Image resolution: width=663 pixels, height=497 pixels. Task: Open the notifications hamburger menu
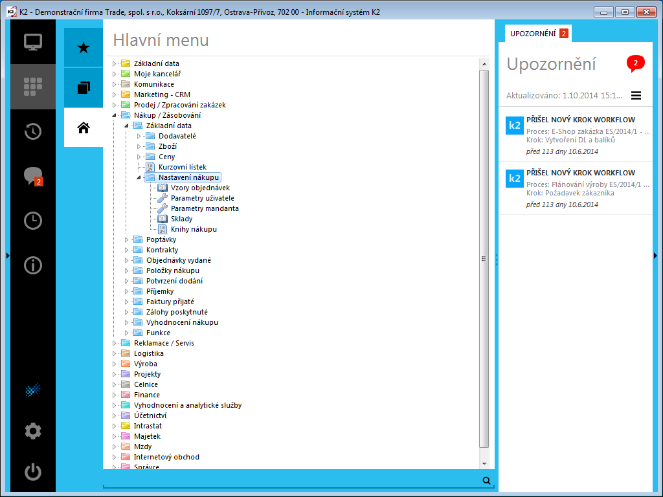tap(636, 96)
